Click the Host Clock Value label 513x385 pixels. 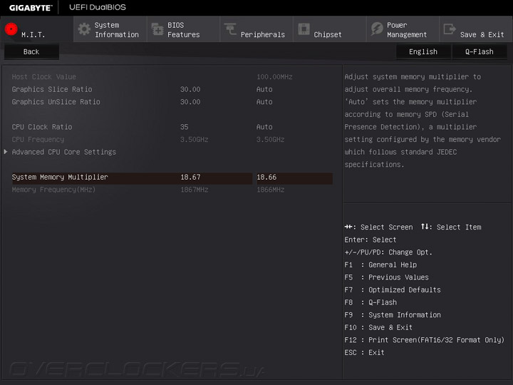44,77
